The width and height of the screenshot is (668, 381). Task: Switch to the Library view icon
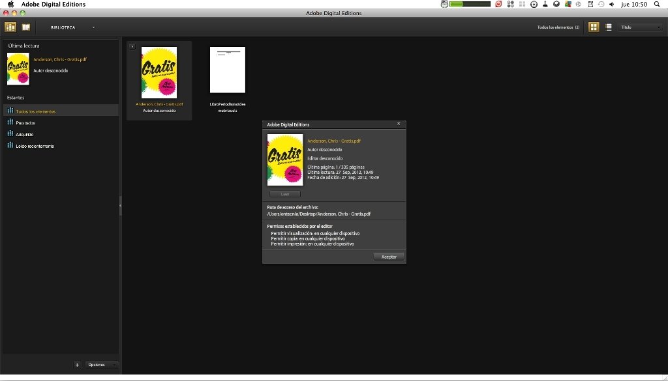10,27
